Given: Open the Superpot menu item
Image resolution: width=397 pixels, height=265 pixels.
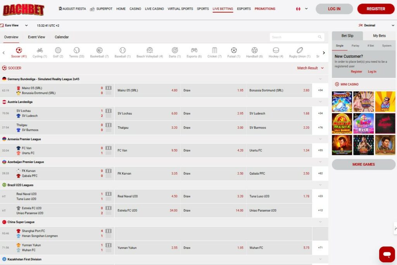Looking at the screenshot, I should tap(101, 9).
